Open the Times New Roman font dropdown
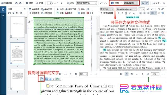This screenshot has width=167, height=95. click(127, 9)
